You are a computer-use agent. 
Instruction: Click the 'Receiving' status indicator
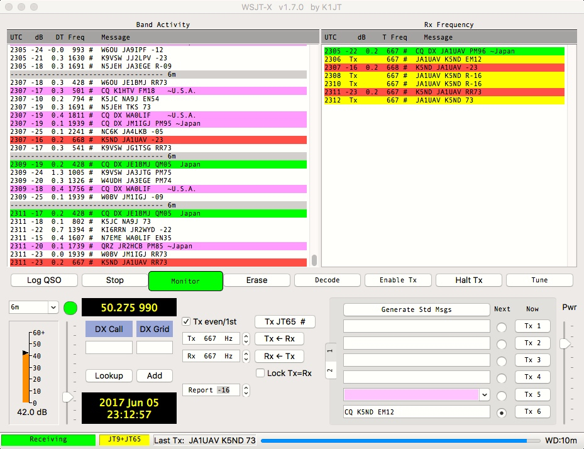[x=48, y=440]
